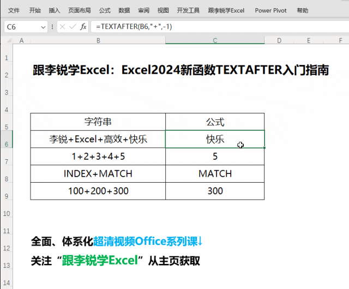Switch to the Power Pivot tab
349x289 pixels.
tap(270, 10)
